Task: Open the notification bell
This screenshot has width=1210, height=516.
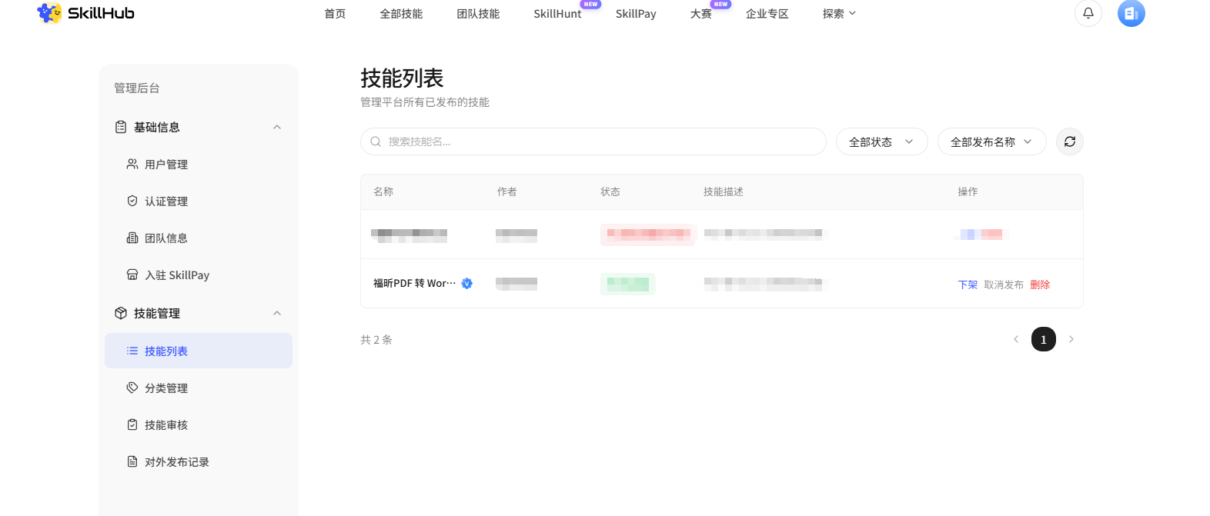Action: click(x=1088, y=13)
